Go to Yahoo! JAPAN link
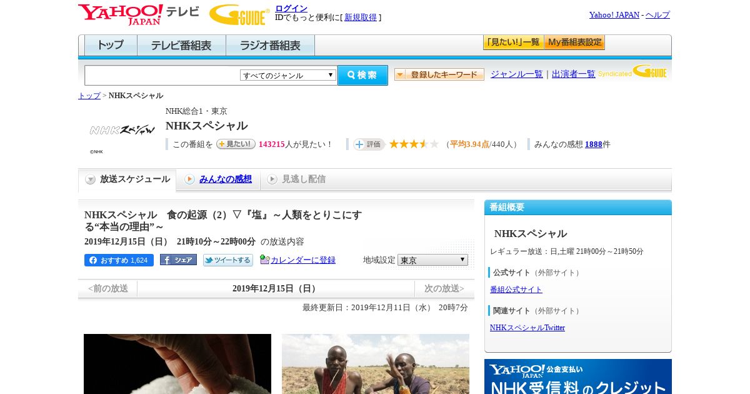The height and width of the screenshot is (394, 750). [x=614, y=15]
